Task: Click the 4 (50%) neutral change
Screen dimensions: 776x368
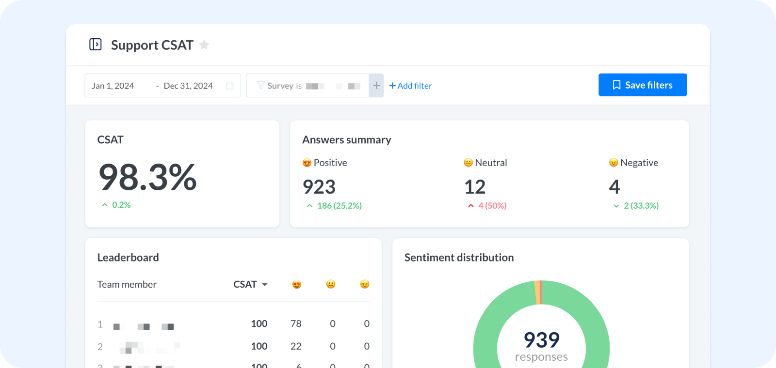Action: [487, 206]
